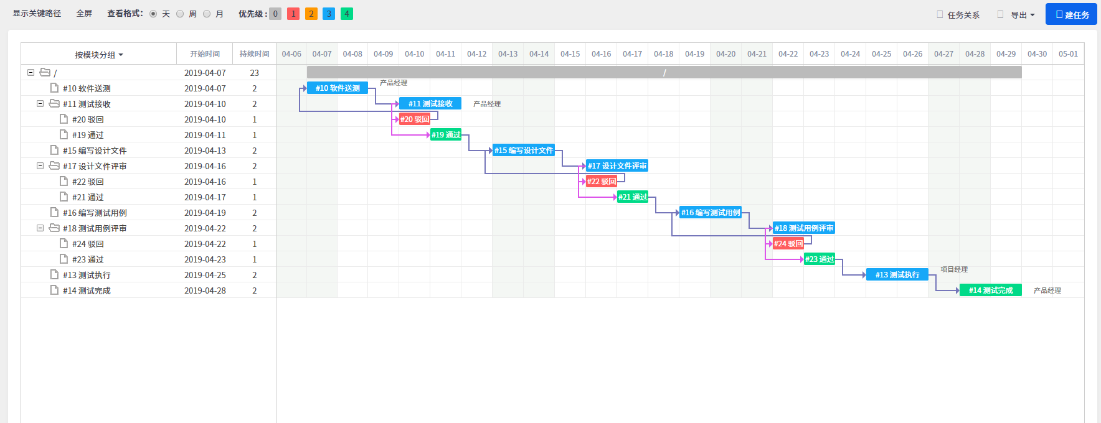Image resolution: width=1101 pixels, height=423 pixels.
Task: Select the 周 view format radio
Action: pos(180,14)
